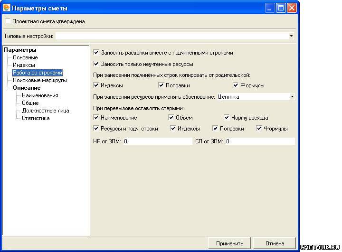This screenshot has height=252, width=342.
Task: Toggle the 'Норму расхода' checkbox
Action: 227,117
